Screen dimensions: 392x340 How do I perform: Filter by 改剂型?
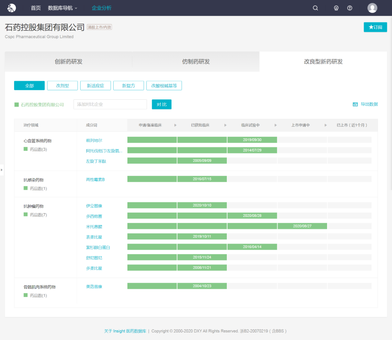pos(62,86)
